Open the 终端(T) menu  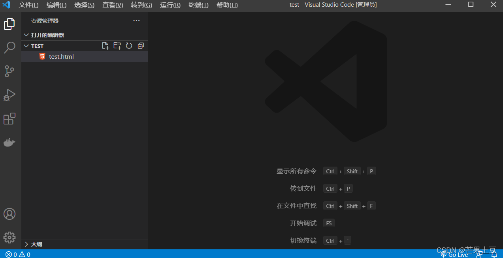coord(198,5)
